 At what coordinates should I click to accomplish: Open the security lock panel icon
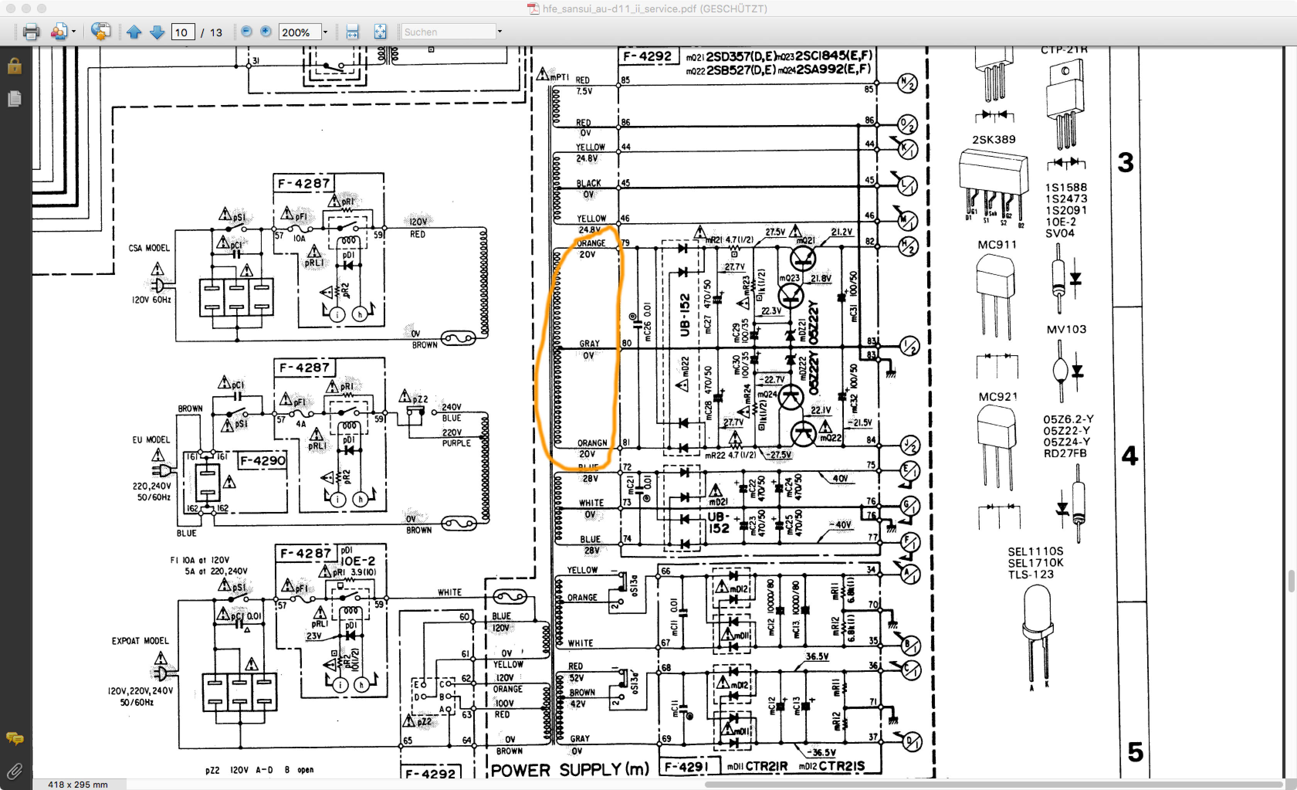tap(15, 66)
